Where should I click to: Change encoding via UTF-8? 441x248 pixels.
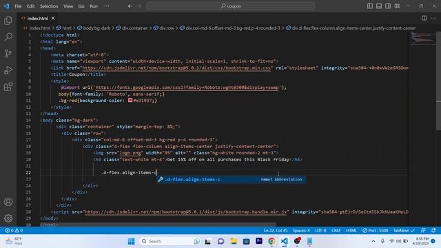pos(320,230)
